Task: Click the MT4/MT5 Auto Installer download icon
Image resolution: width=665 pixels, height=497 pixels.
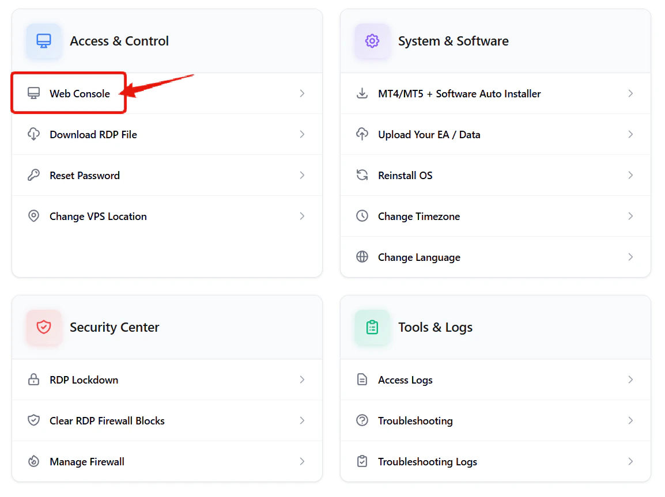Action: coord(362,93)
